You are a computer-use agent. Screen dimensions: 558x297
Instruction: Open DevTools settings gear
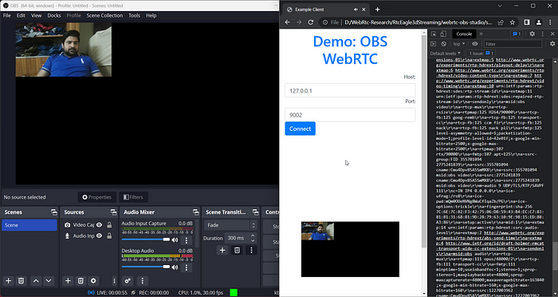(x=532, y=34)
